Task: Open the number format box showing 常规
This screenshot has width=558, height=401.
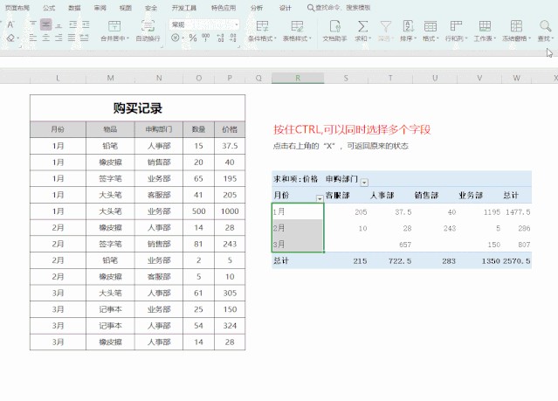Action: click(201, 24)
